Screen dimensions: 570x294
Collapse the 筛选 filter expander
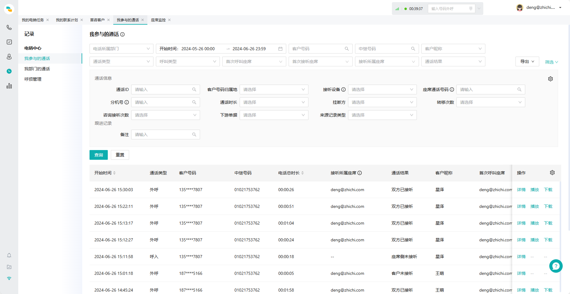point(551,62)
